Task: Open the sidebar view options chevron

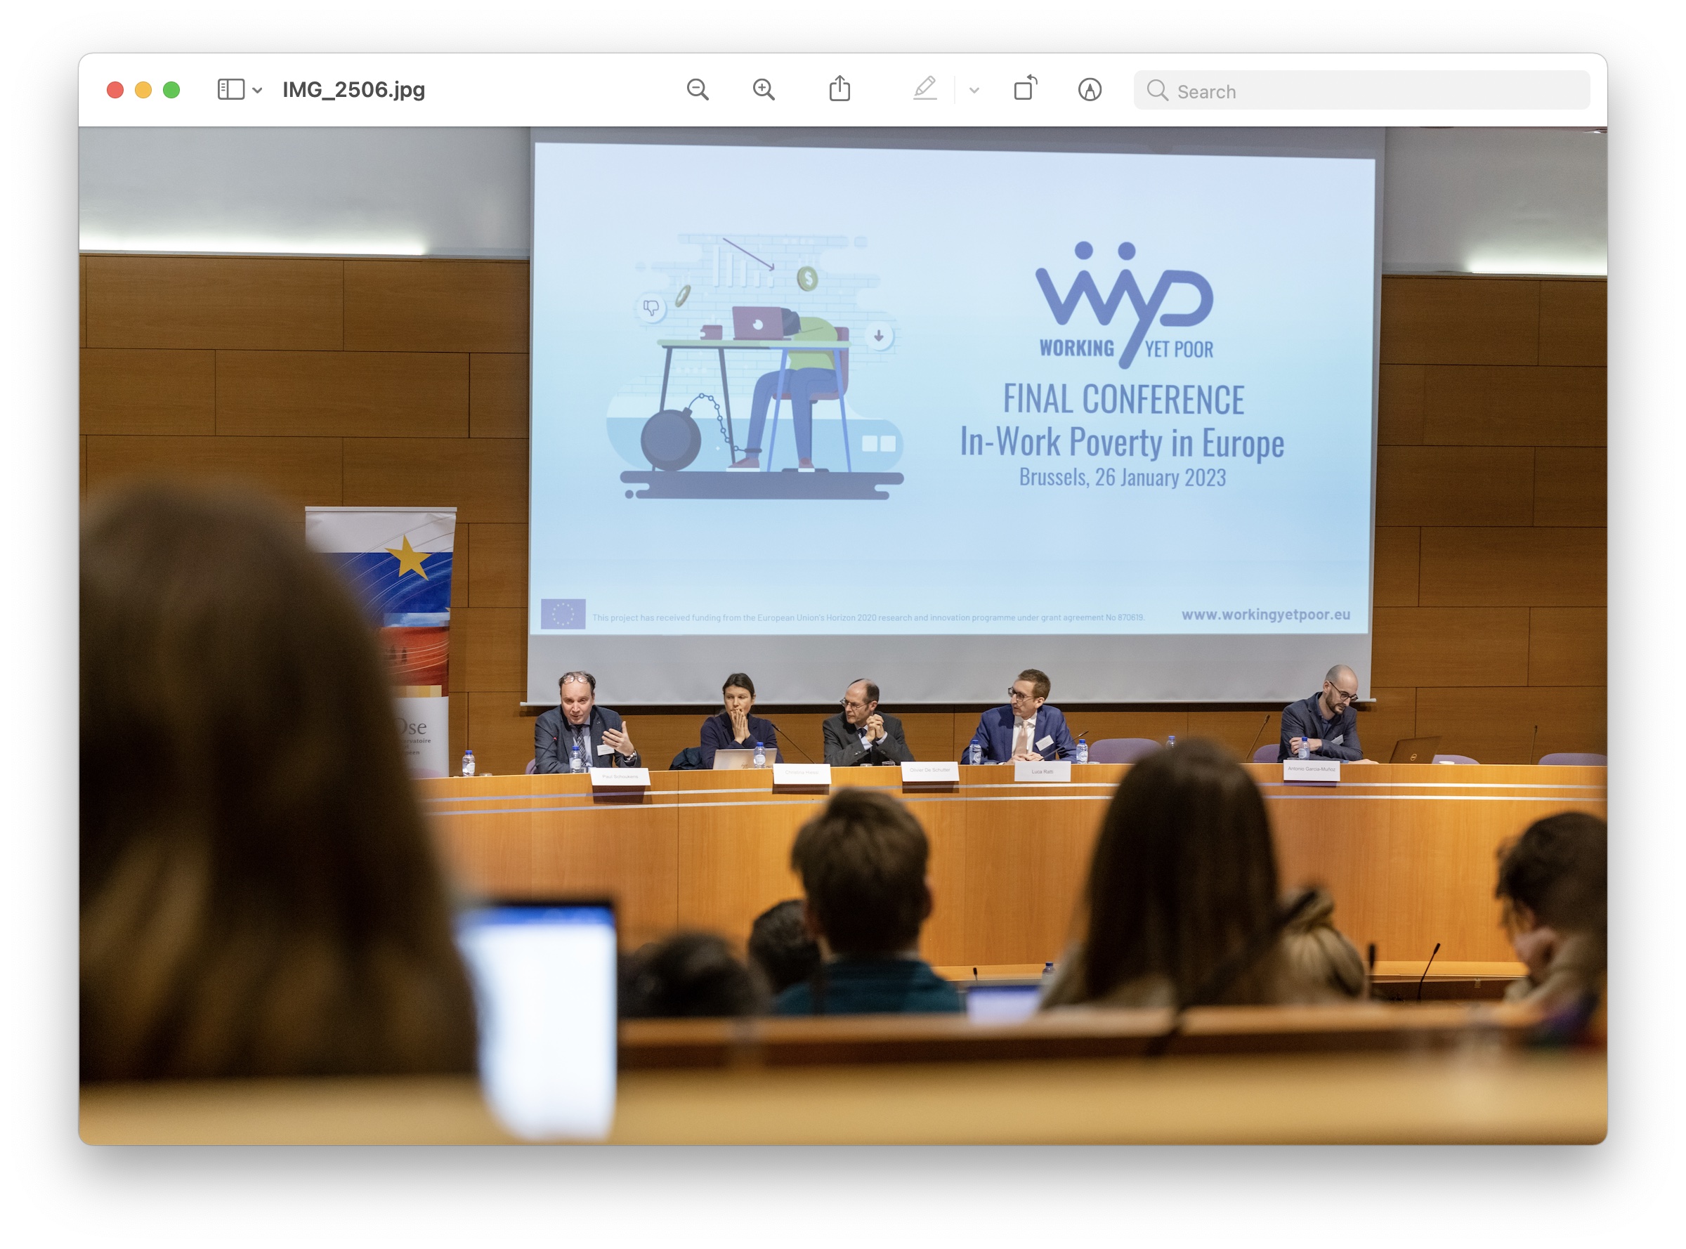Action: [x=258, y=91]
